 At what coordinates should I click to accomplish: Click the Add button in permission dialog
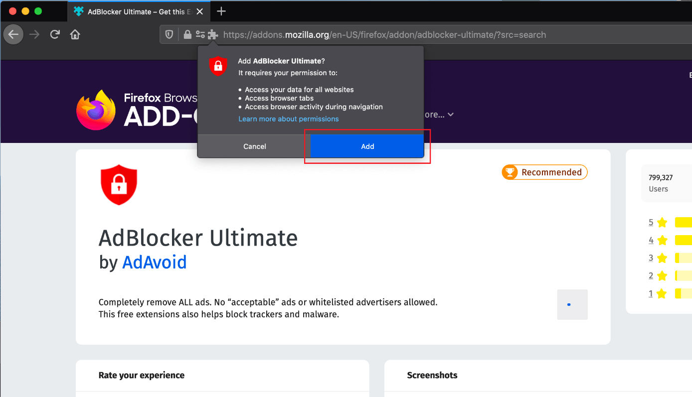367,146
